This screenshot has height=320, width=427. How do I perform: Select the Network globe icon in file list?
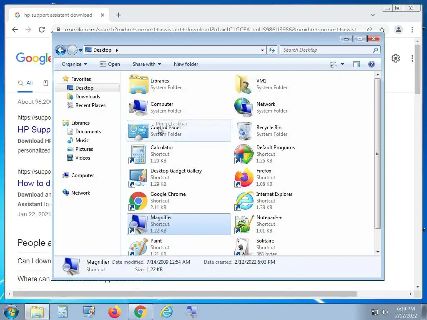[x=244, y=107]
